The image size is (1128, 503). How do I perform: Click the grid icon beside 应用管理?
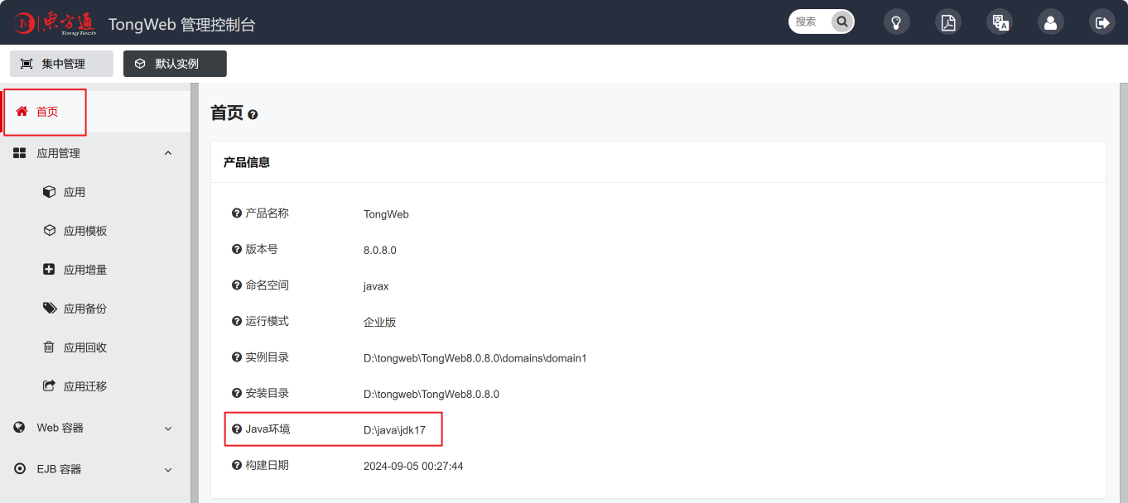[x=20, y=153]
